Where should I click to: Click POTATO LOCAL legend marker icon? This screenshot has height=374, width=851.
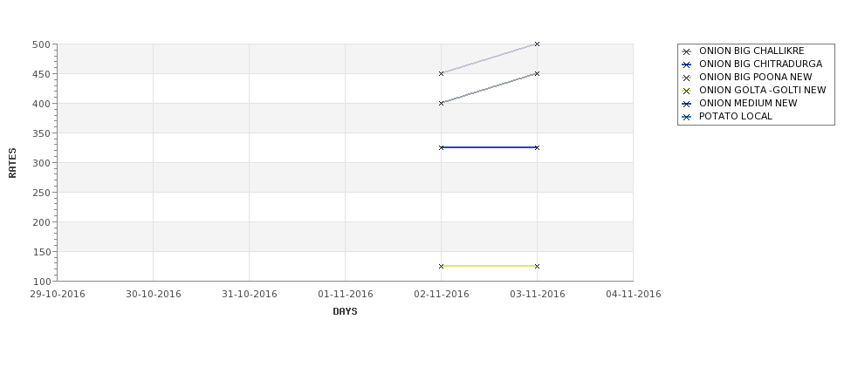[x=687, y=117]
